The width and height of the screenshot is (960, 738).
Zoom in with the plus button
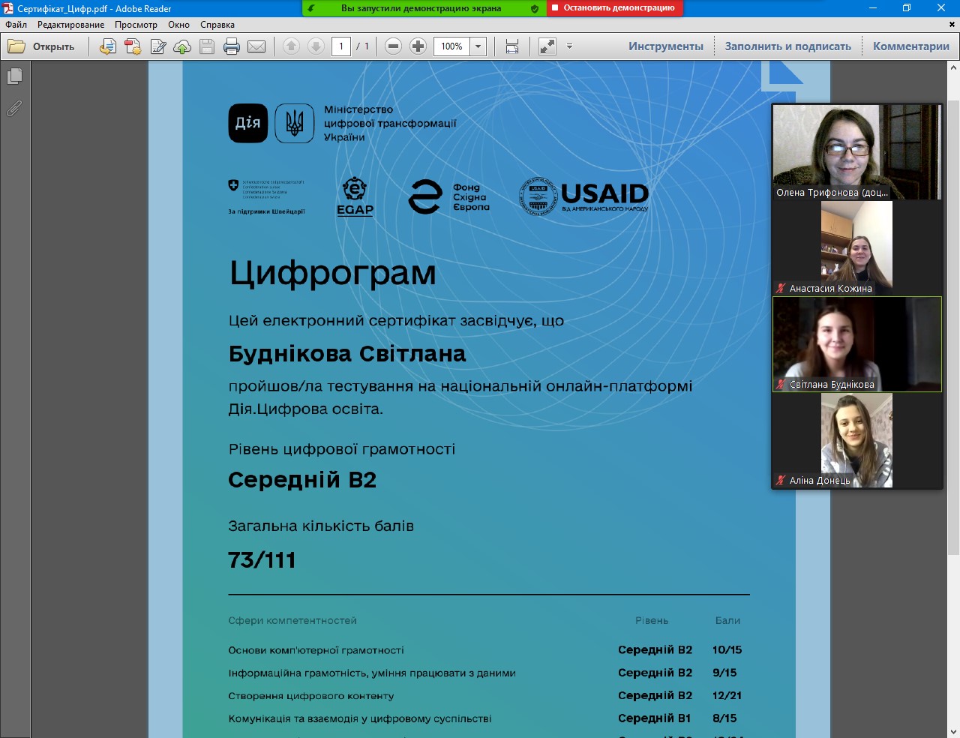(418, 46)
